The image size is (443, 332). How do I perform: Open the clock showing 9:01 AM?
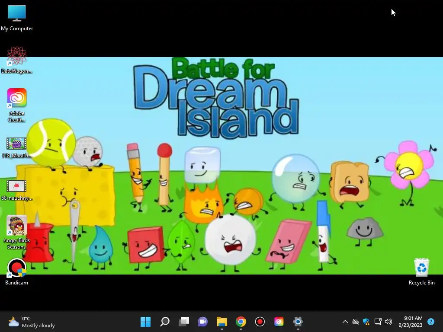point(410,322)
